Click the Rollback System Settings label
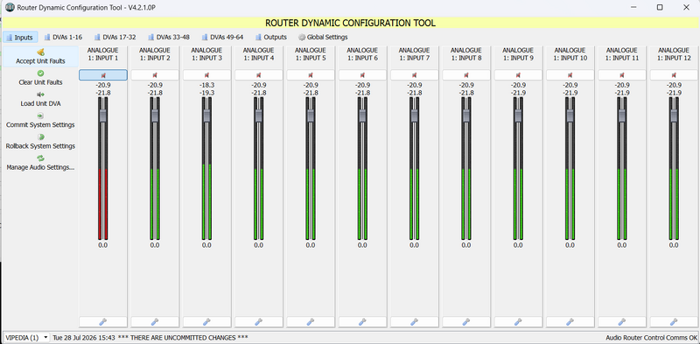This screenshot has width=700, height=344. pos(40,145)
